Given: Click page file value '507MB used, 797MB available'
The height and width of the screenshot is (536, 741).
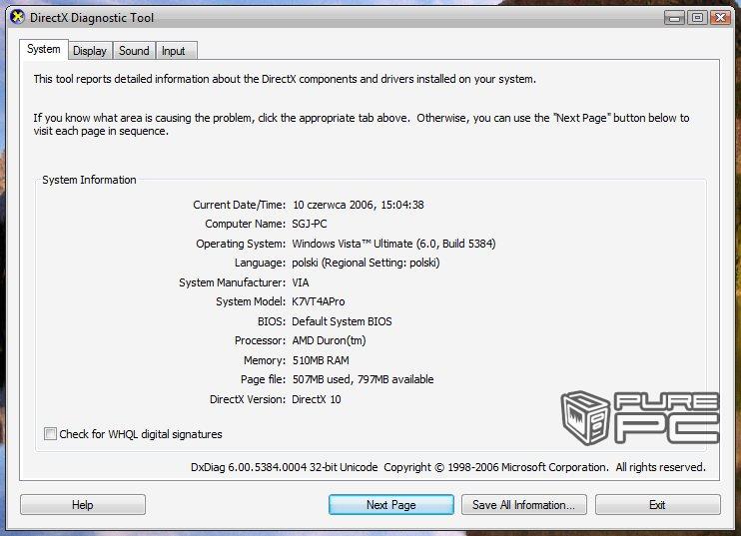Looking at the screenshot, I should point(363,379).
